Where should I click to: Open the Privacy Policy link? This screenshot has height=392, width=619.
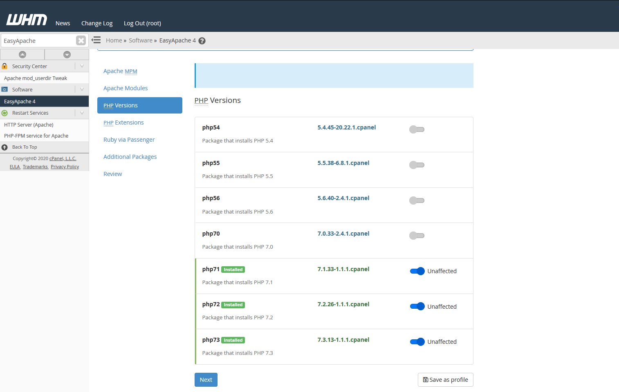coord(65,167)
